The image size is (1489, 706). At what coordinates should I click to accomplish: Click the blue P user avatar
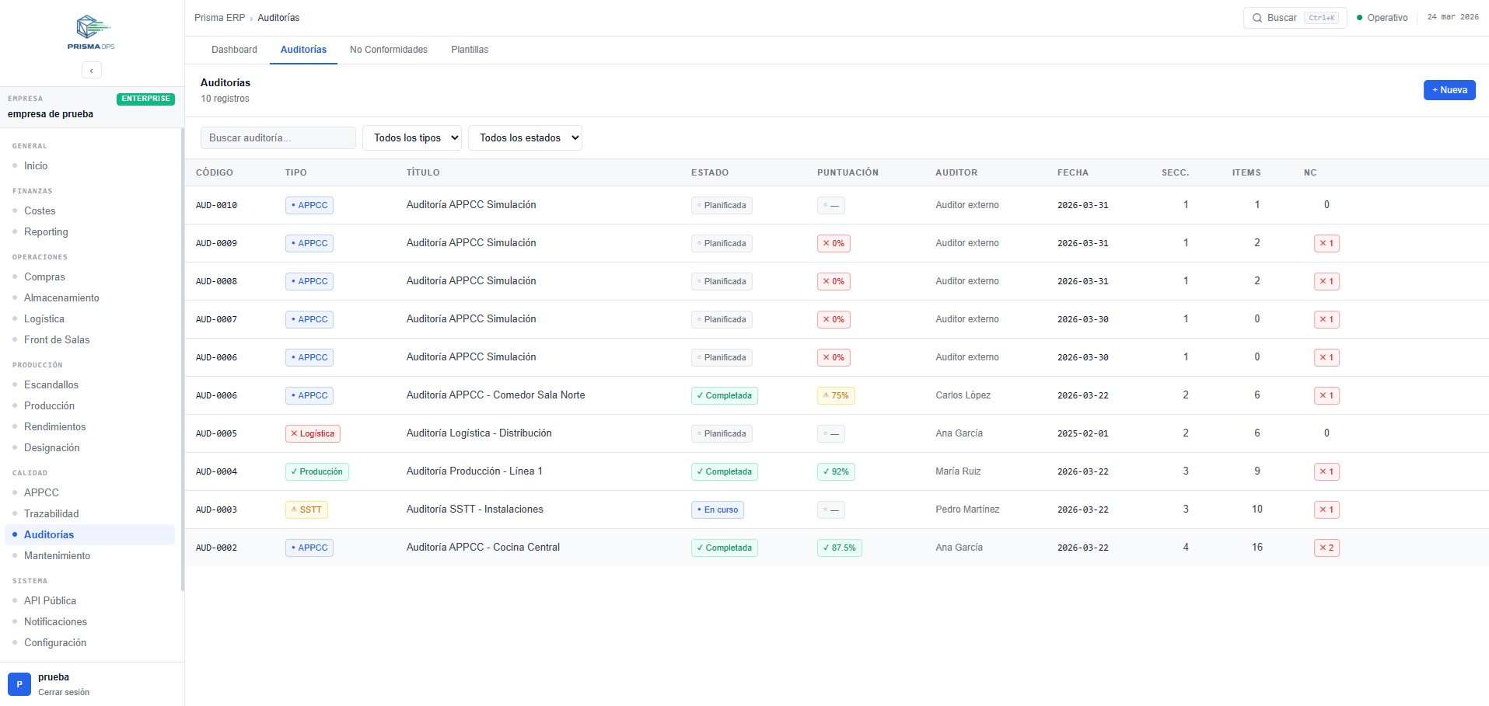point(19,684)
